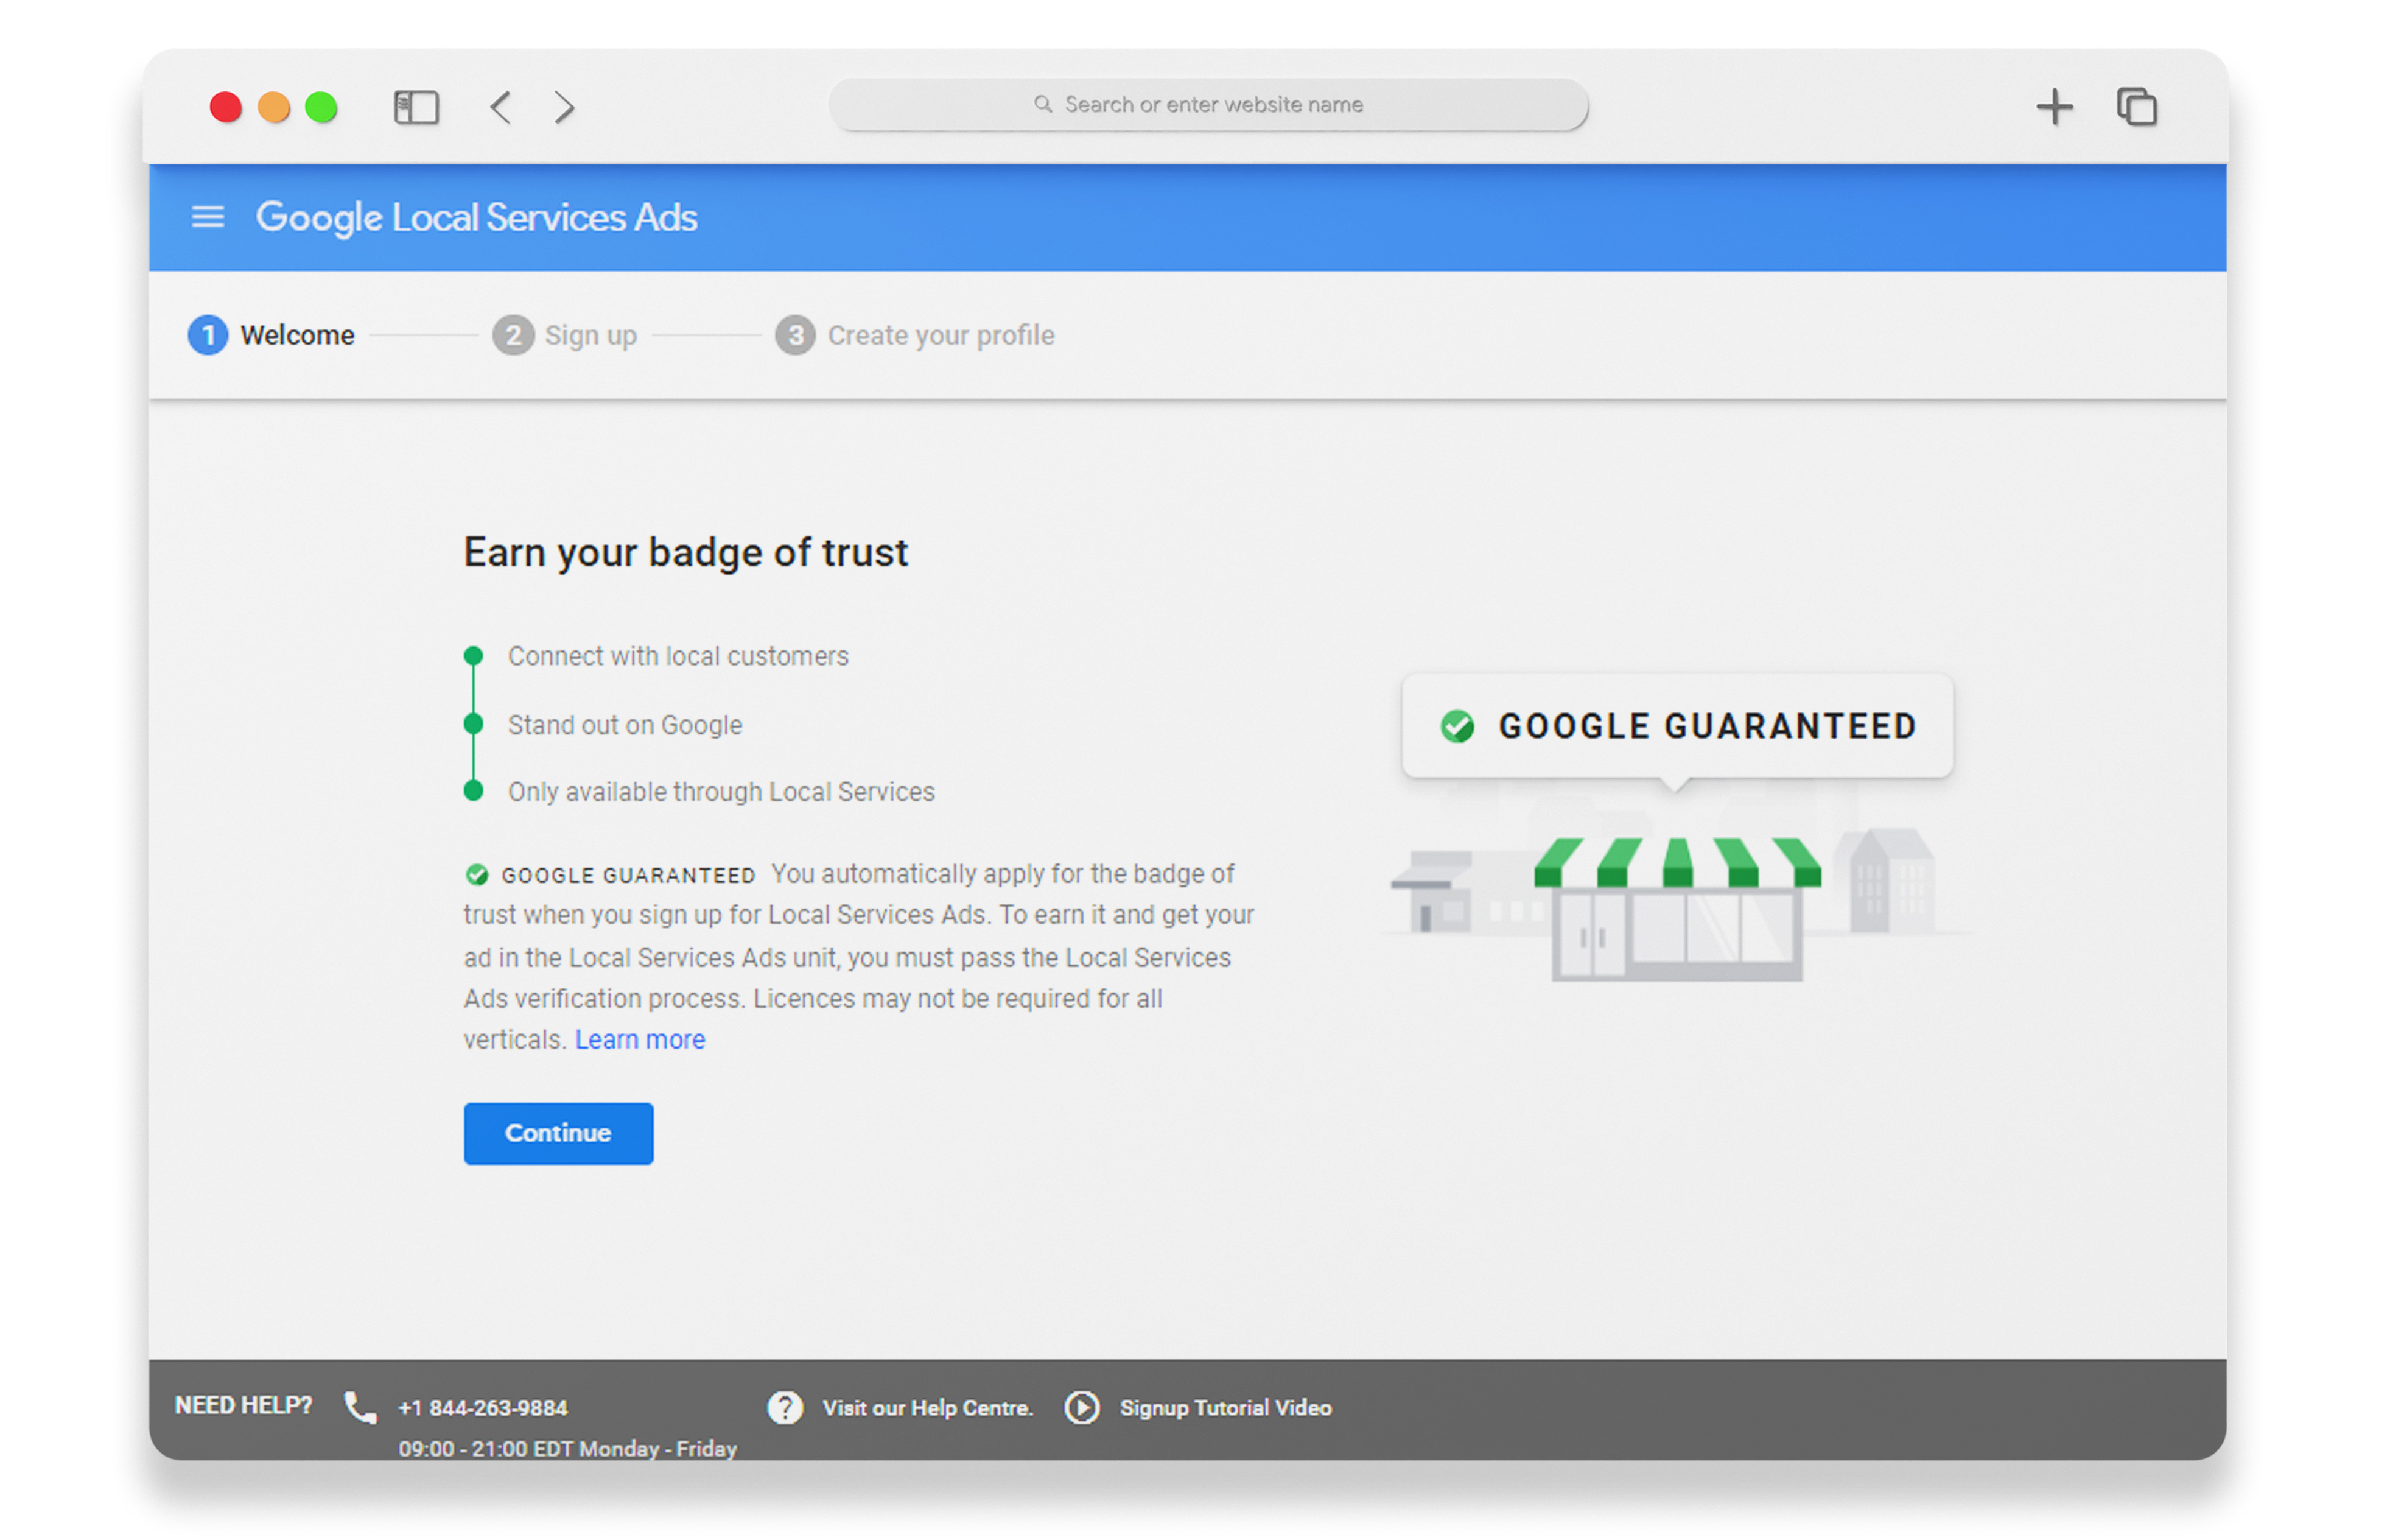Click the orange minimize window button

(273, 107)
